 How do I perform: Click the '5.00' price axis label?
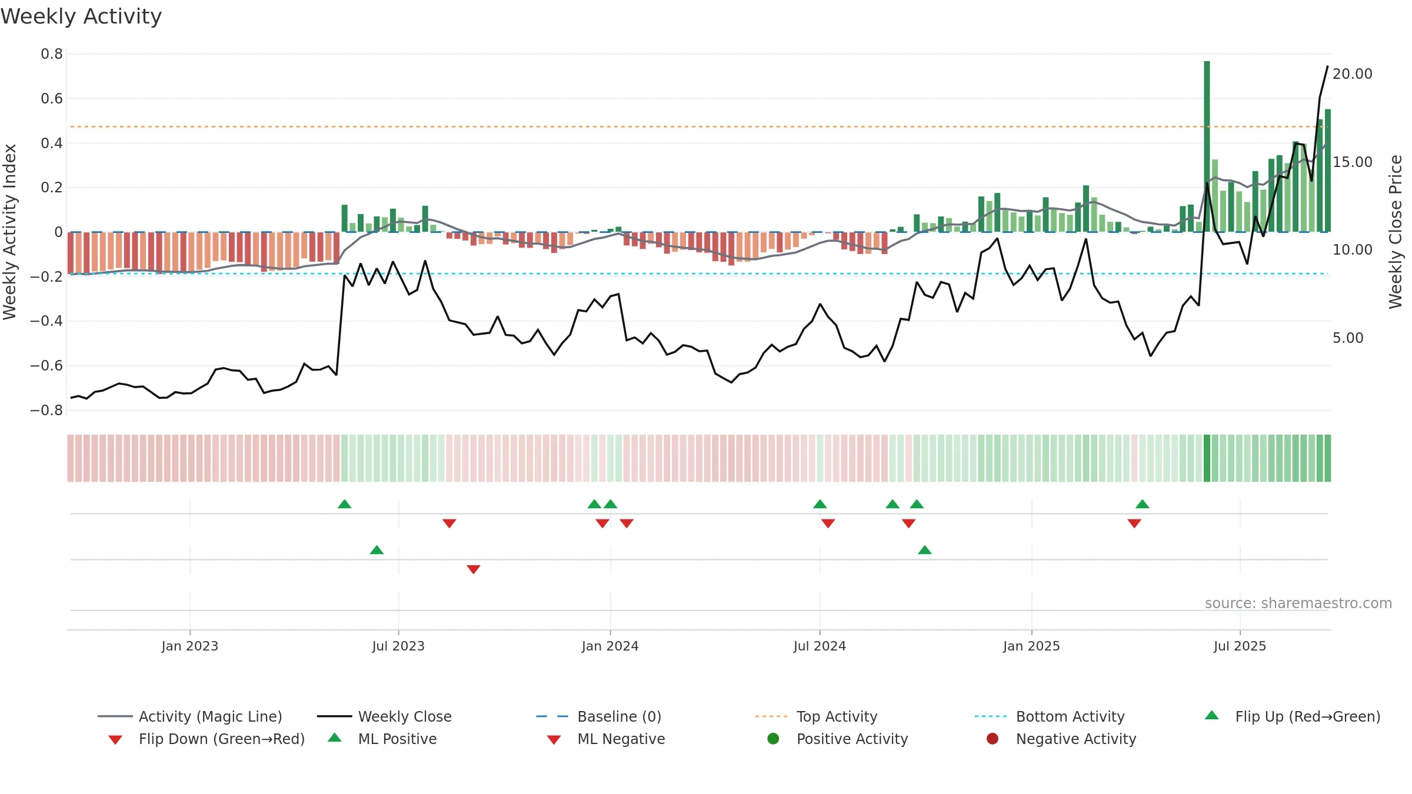[x=1348, y=338]
